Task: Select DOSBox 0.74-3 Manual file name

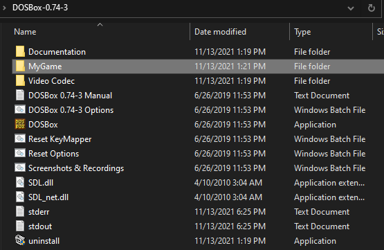Action: 71,96
